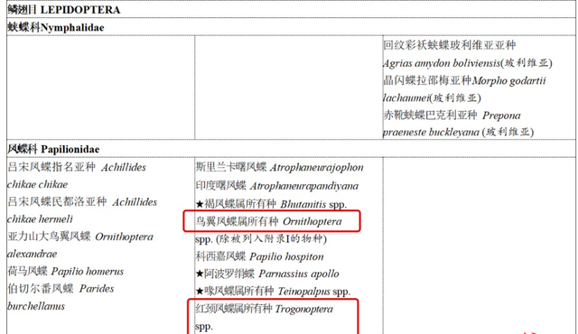Click '★阿波罗绢蝶 Parnassius apollo' entry
The width and height of the screenshot is (578, 334).
point(267,274)
